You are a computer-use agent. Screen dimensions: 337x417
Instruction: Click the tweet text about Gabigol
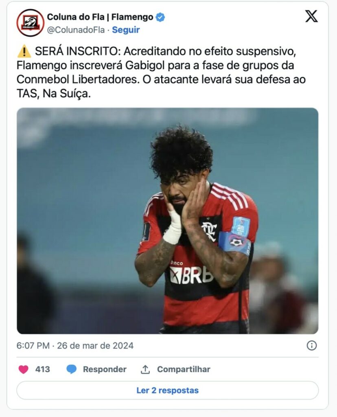161,72
